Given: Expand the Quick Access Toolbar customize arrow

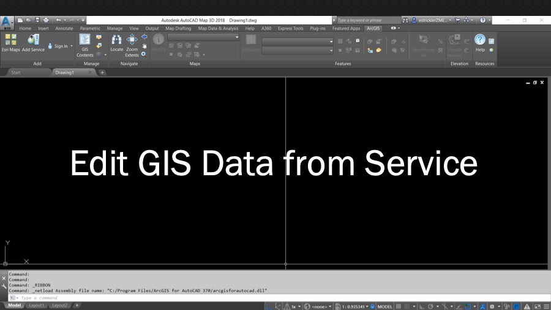Looking at the screenshot, I should click(83, 20).
